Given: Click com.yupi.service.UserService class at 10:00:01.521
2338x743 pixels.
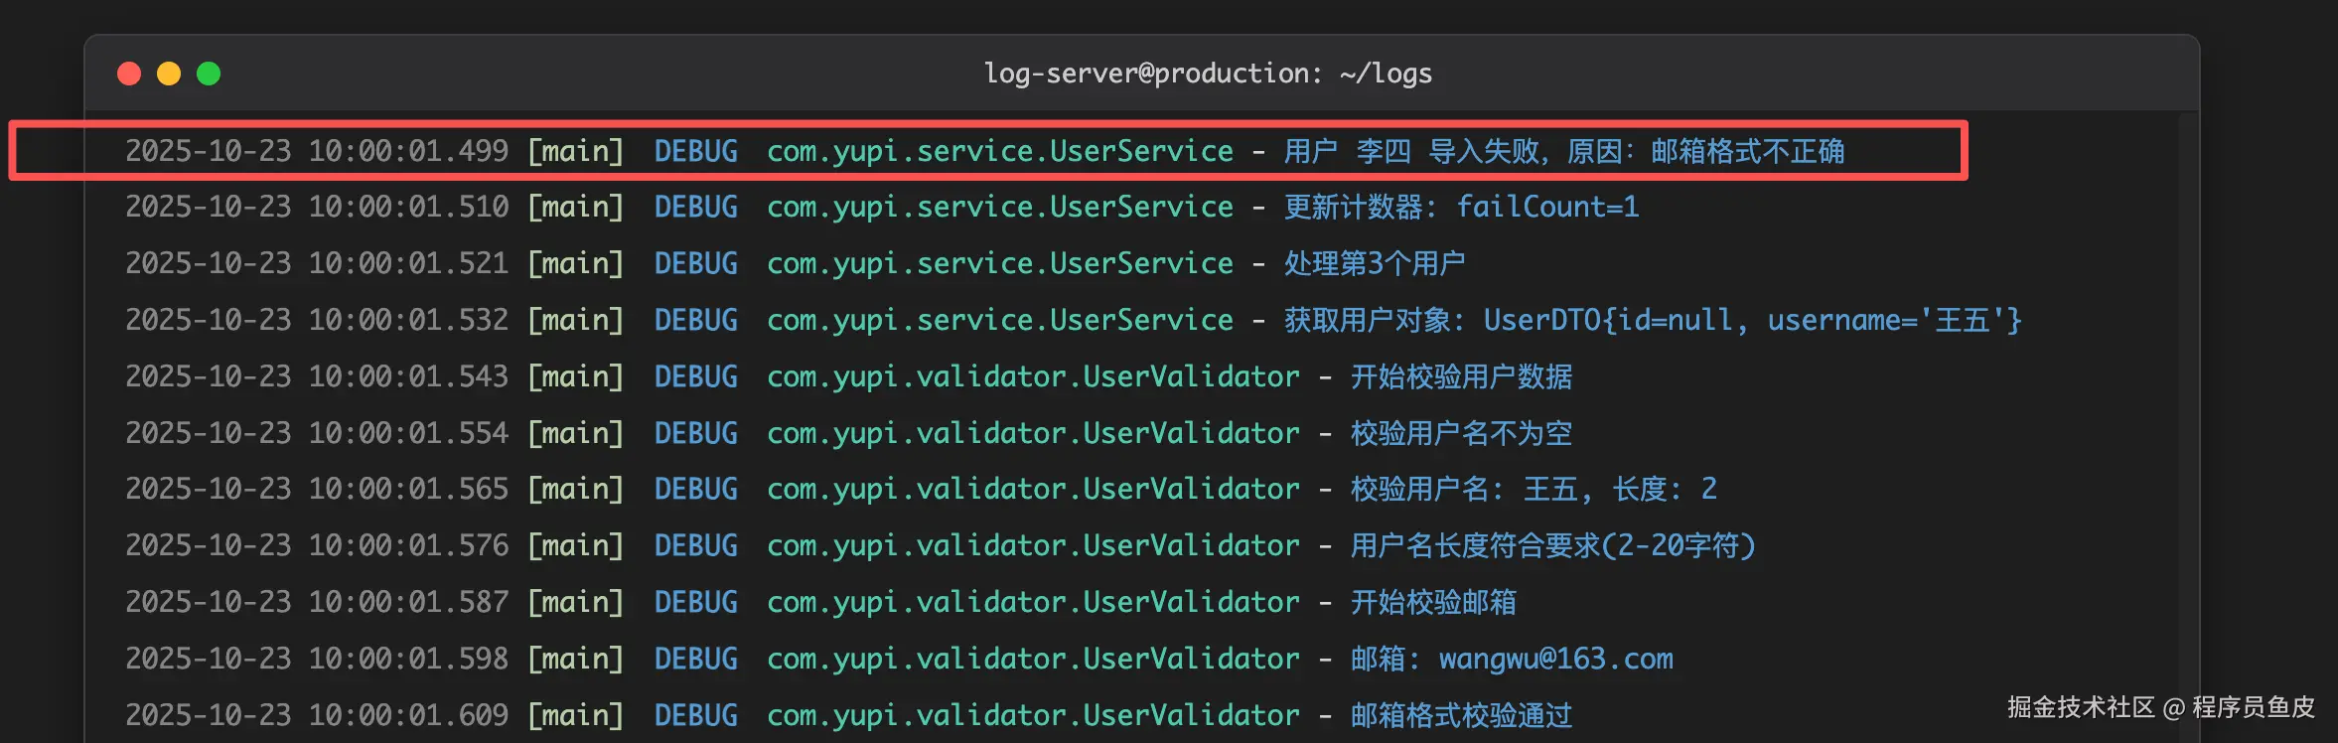Looking at the screenshot, I should (x=999, y=263).
